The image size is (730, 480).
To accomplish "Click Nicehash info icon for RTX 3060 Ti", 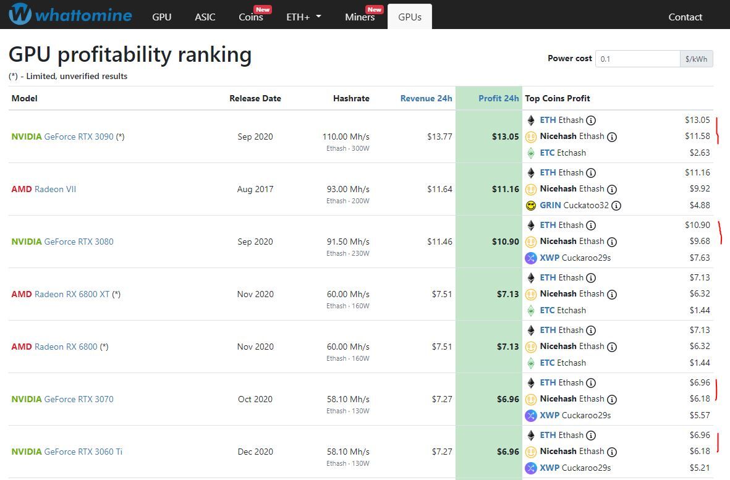I will (x=612, y=452).
